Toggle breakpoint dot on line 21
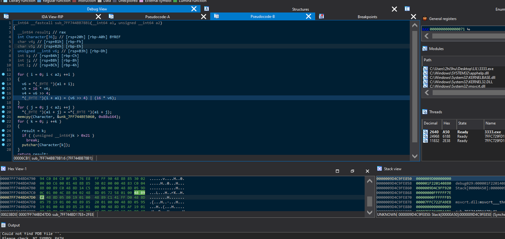The height and width of the screenshot is (239, 505). tap(3, 117)
